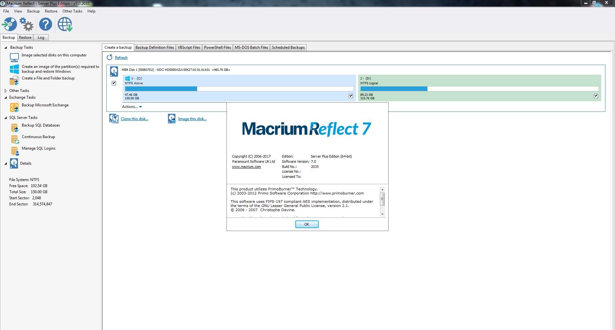Viewport: 615px width, 330px height.
Task: Click the Windows logo partition image icon
Action: tap(14, 69)
